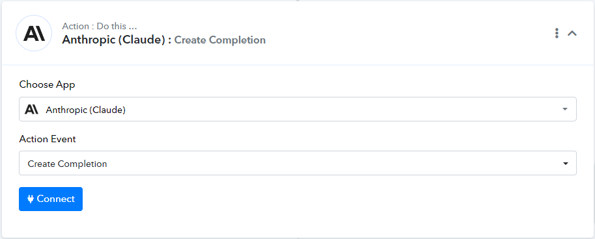The width and height of the screenshot is (595, 239).
Task: Click the 'Create Completion' value in Action Event
Action: [x=68, y=164]
